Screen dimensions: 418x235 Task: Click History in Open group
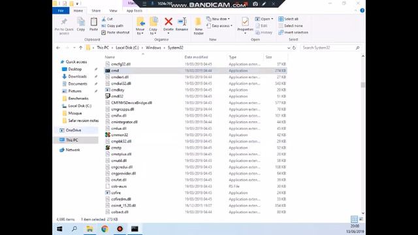pos(264,32)
